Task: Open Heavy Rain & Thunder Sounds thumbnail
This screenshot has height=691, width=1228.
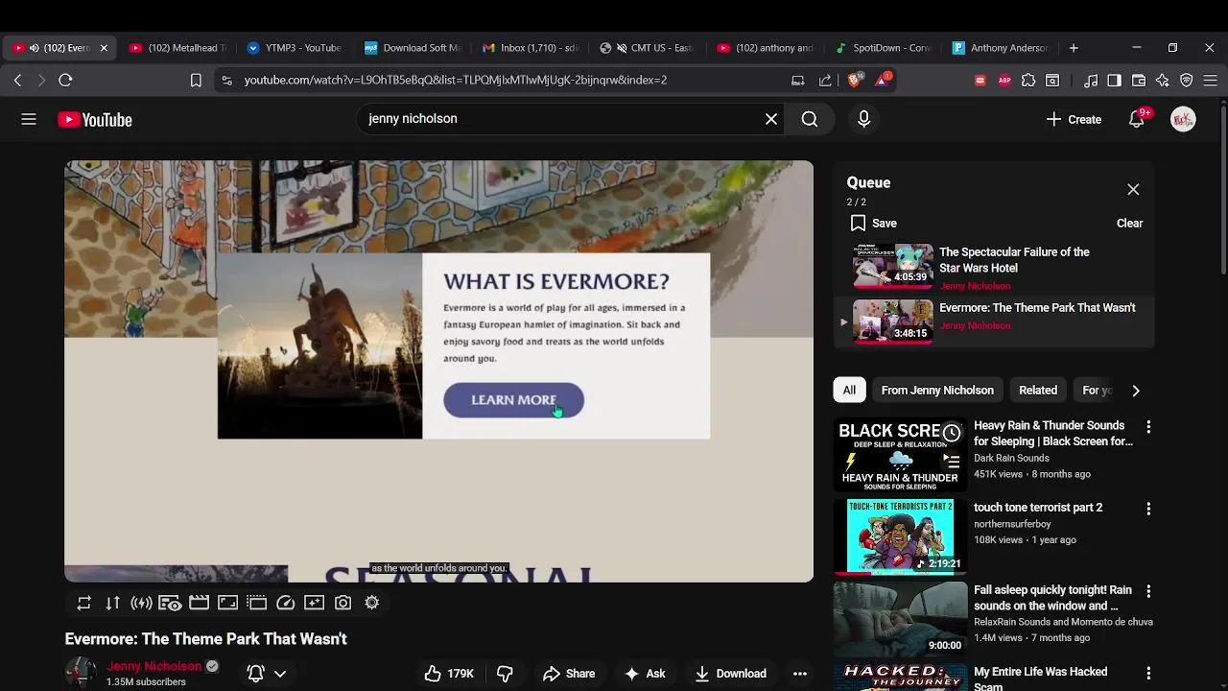Action: click(900, 456)
